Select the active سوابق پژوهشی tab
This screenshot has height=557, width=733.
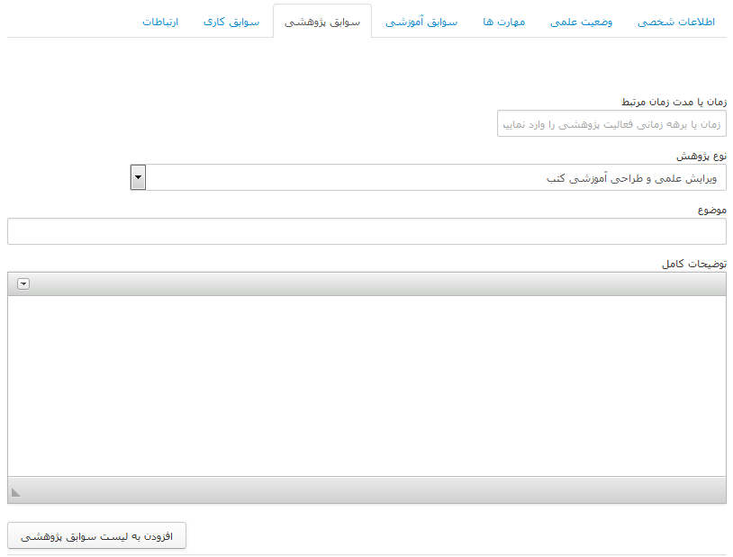coord(321,22)
